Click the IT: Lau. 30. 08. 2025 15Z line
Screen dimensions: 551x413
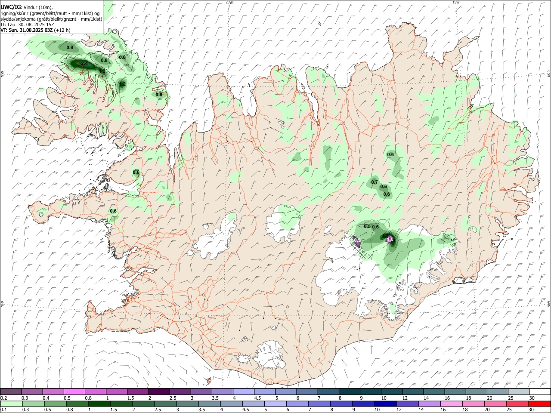click(x=27, y=25)
